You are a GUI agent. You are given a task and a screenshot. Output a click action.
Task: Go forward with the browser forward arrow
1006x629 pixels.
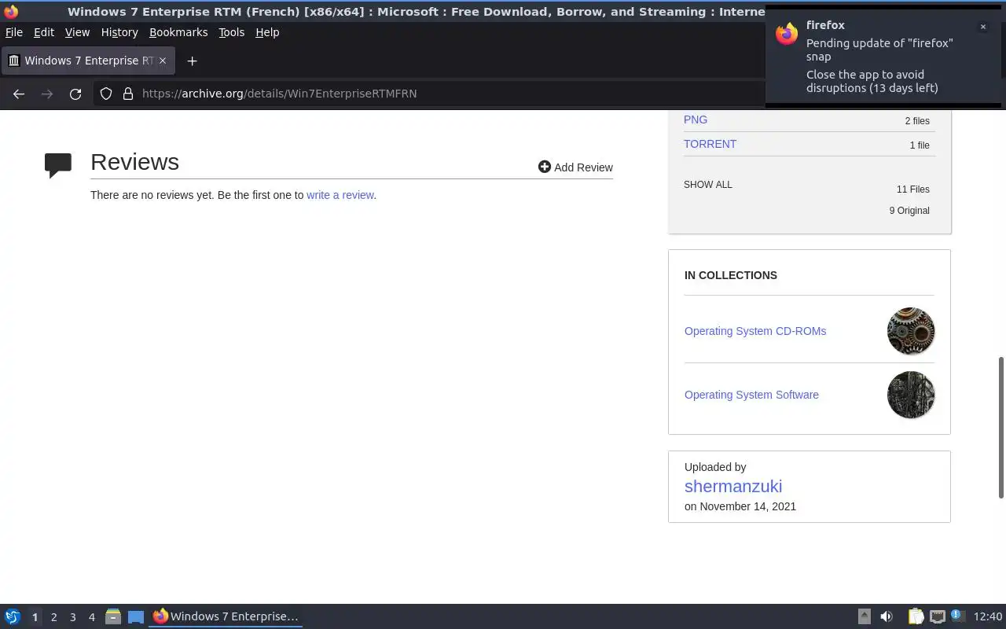pos(47,94)
